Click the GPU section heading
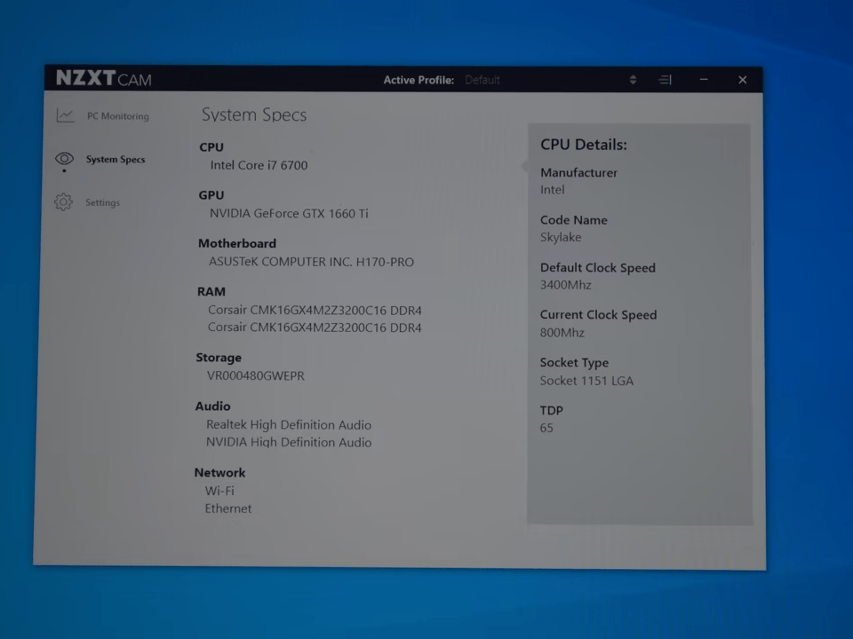The width and height of the screenshot is (853, 639). [x=211, y=195]
